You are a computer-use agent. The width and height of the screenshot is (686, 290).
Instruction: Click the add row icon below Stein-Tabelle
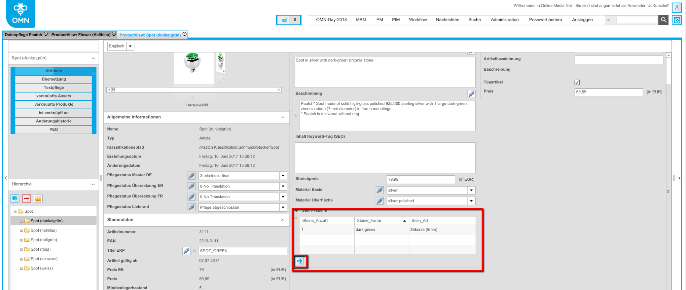click(x=300, y=261)
